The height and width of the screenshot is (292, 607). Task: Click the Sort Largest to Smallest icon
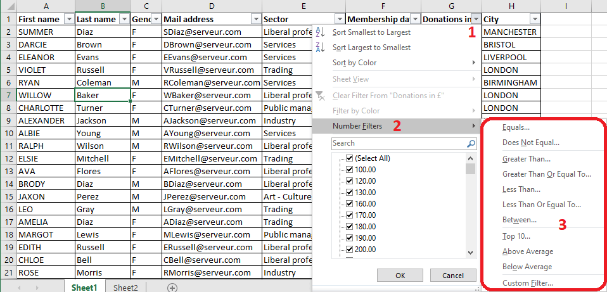[x=320, y=48]
